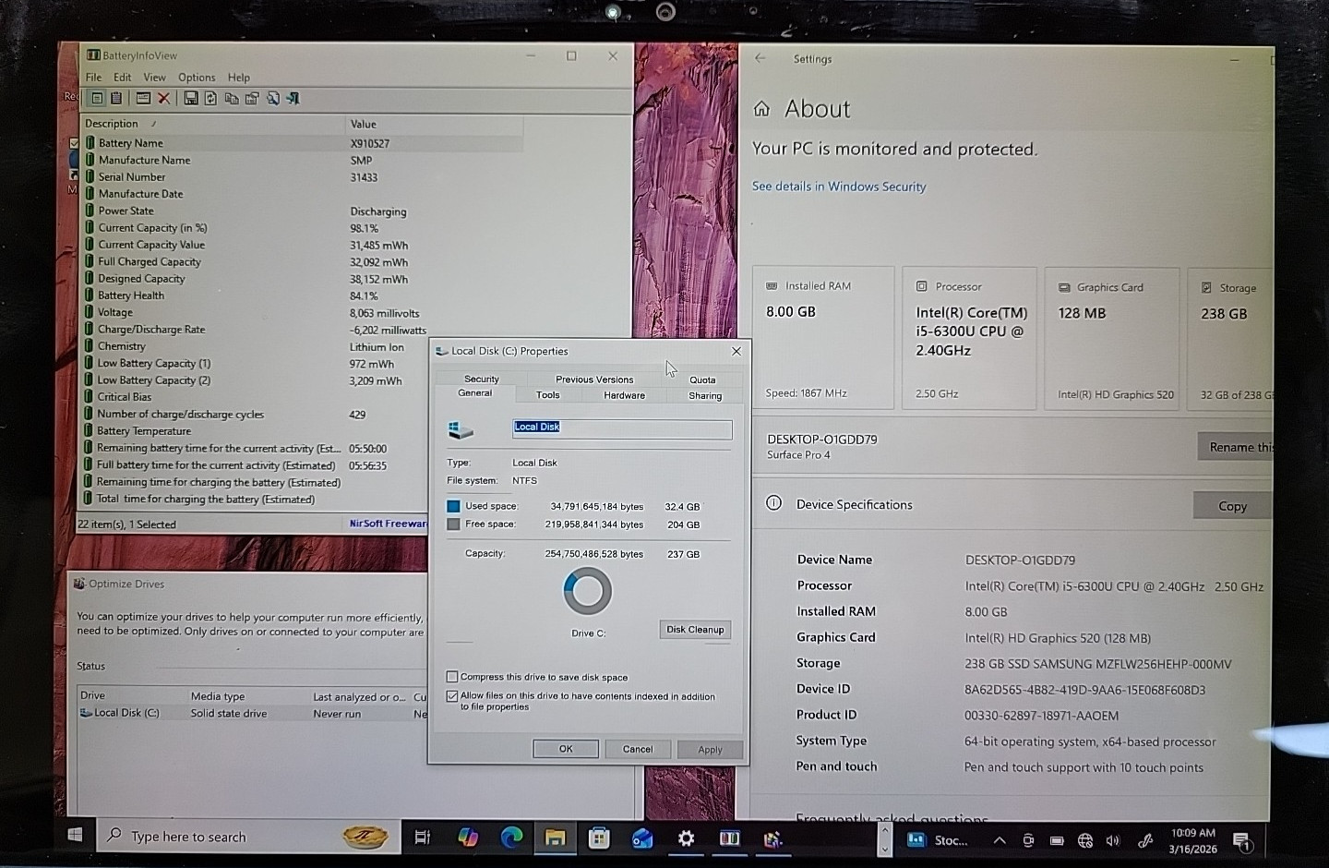
Task: Click the volume icon in the system tray
Action: (1112, 840)
